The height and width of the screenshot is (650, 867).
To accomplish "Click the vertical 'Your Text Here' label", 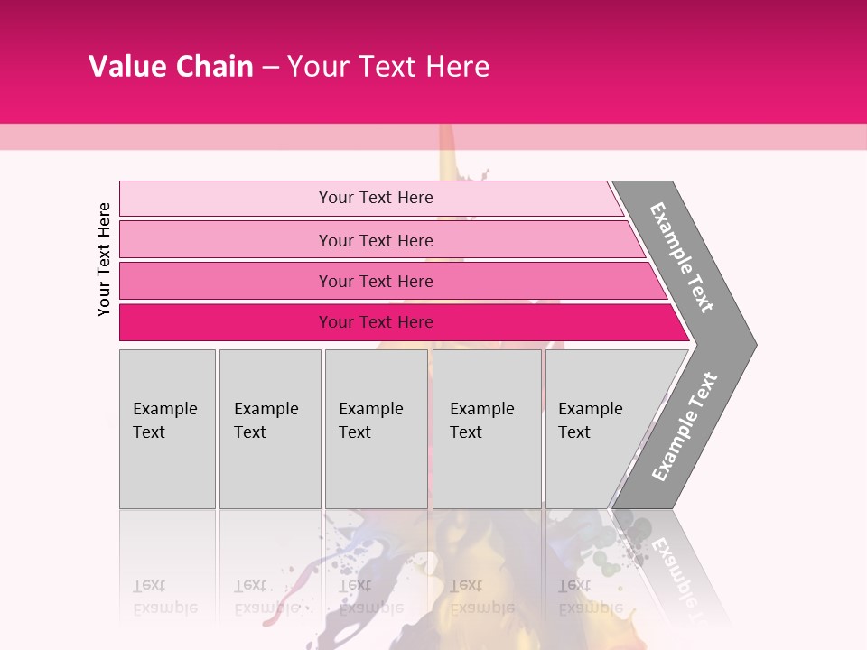I will pyautogui.click(x=104, y=259).
